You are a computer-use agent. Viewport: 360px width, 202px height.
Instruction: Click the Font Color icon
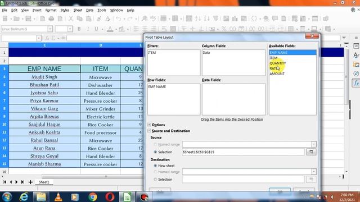pos(110,29)
